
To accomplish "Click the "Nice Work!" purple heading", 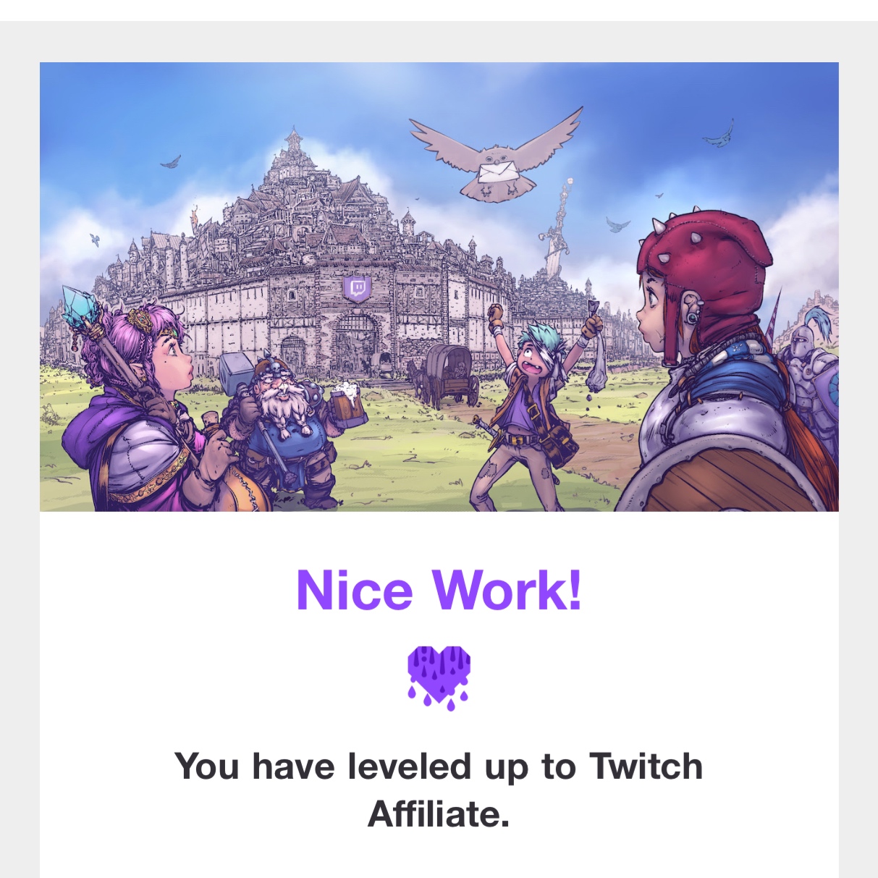I will click(x=439, y=591).
